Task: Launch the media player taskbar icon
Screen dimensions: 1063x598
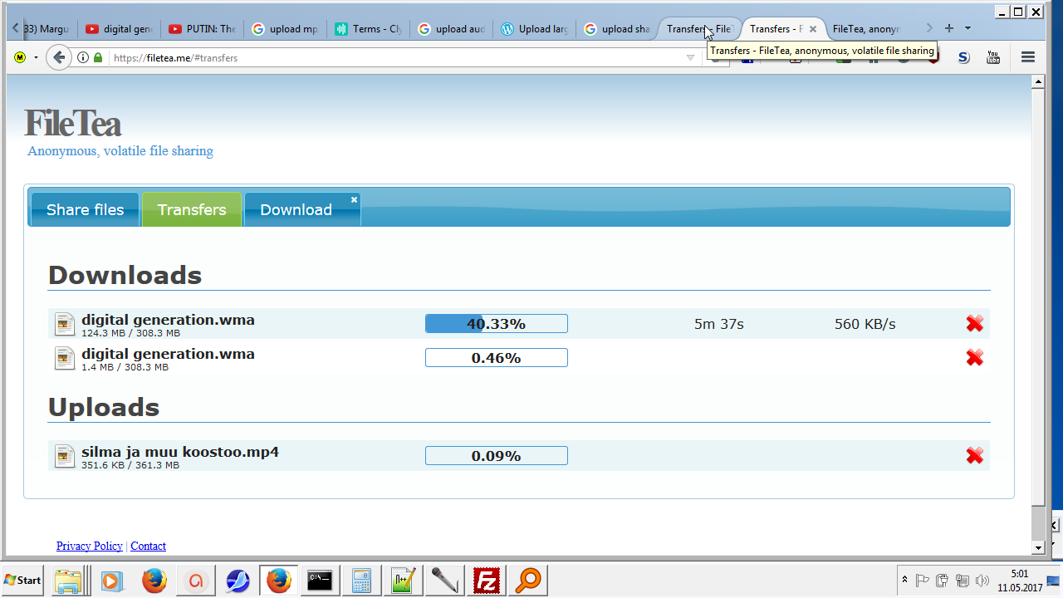Action: [x=111, y=581]
